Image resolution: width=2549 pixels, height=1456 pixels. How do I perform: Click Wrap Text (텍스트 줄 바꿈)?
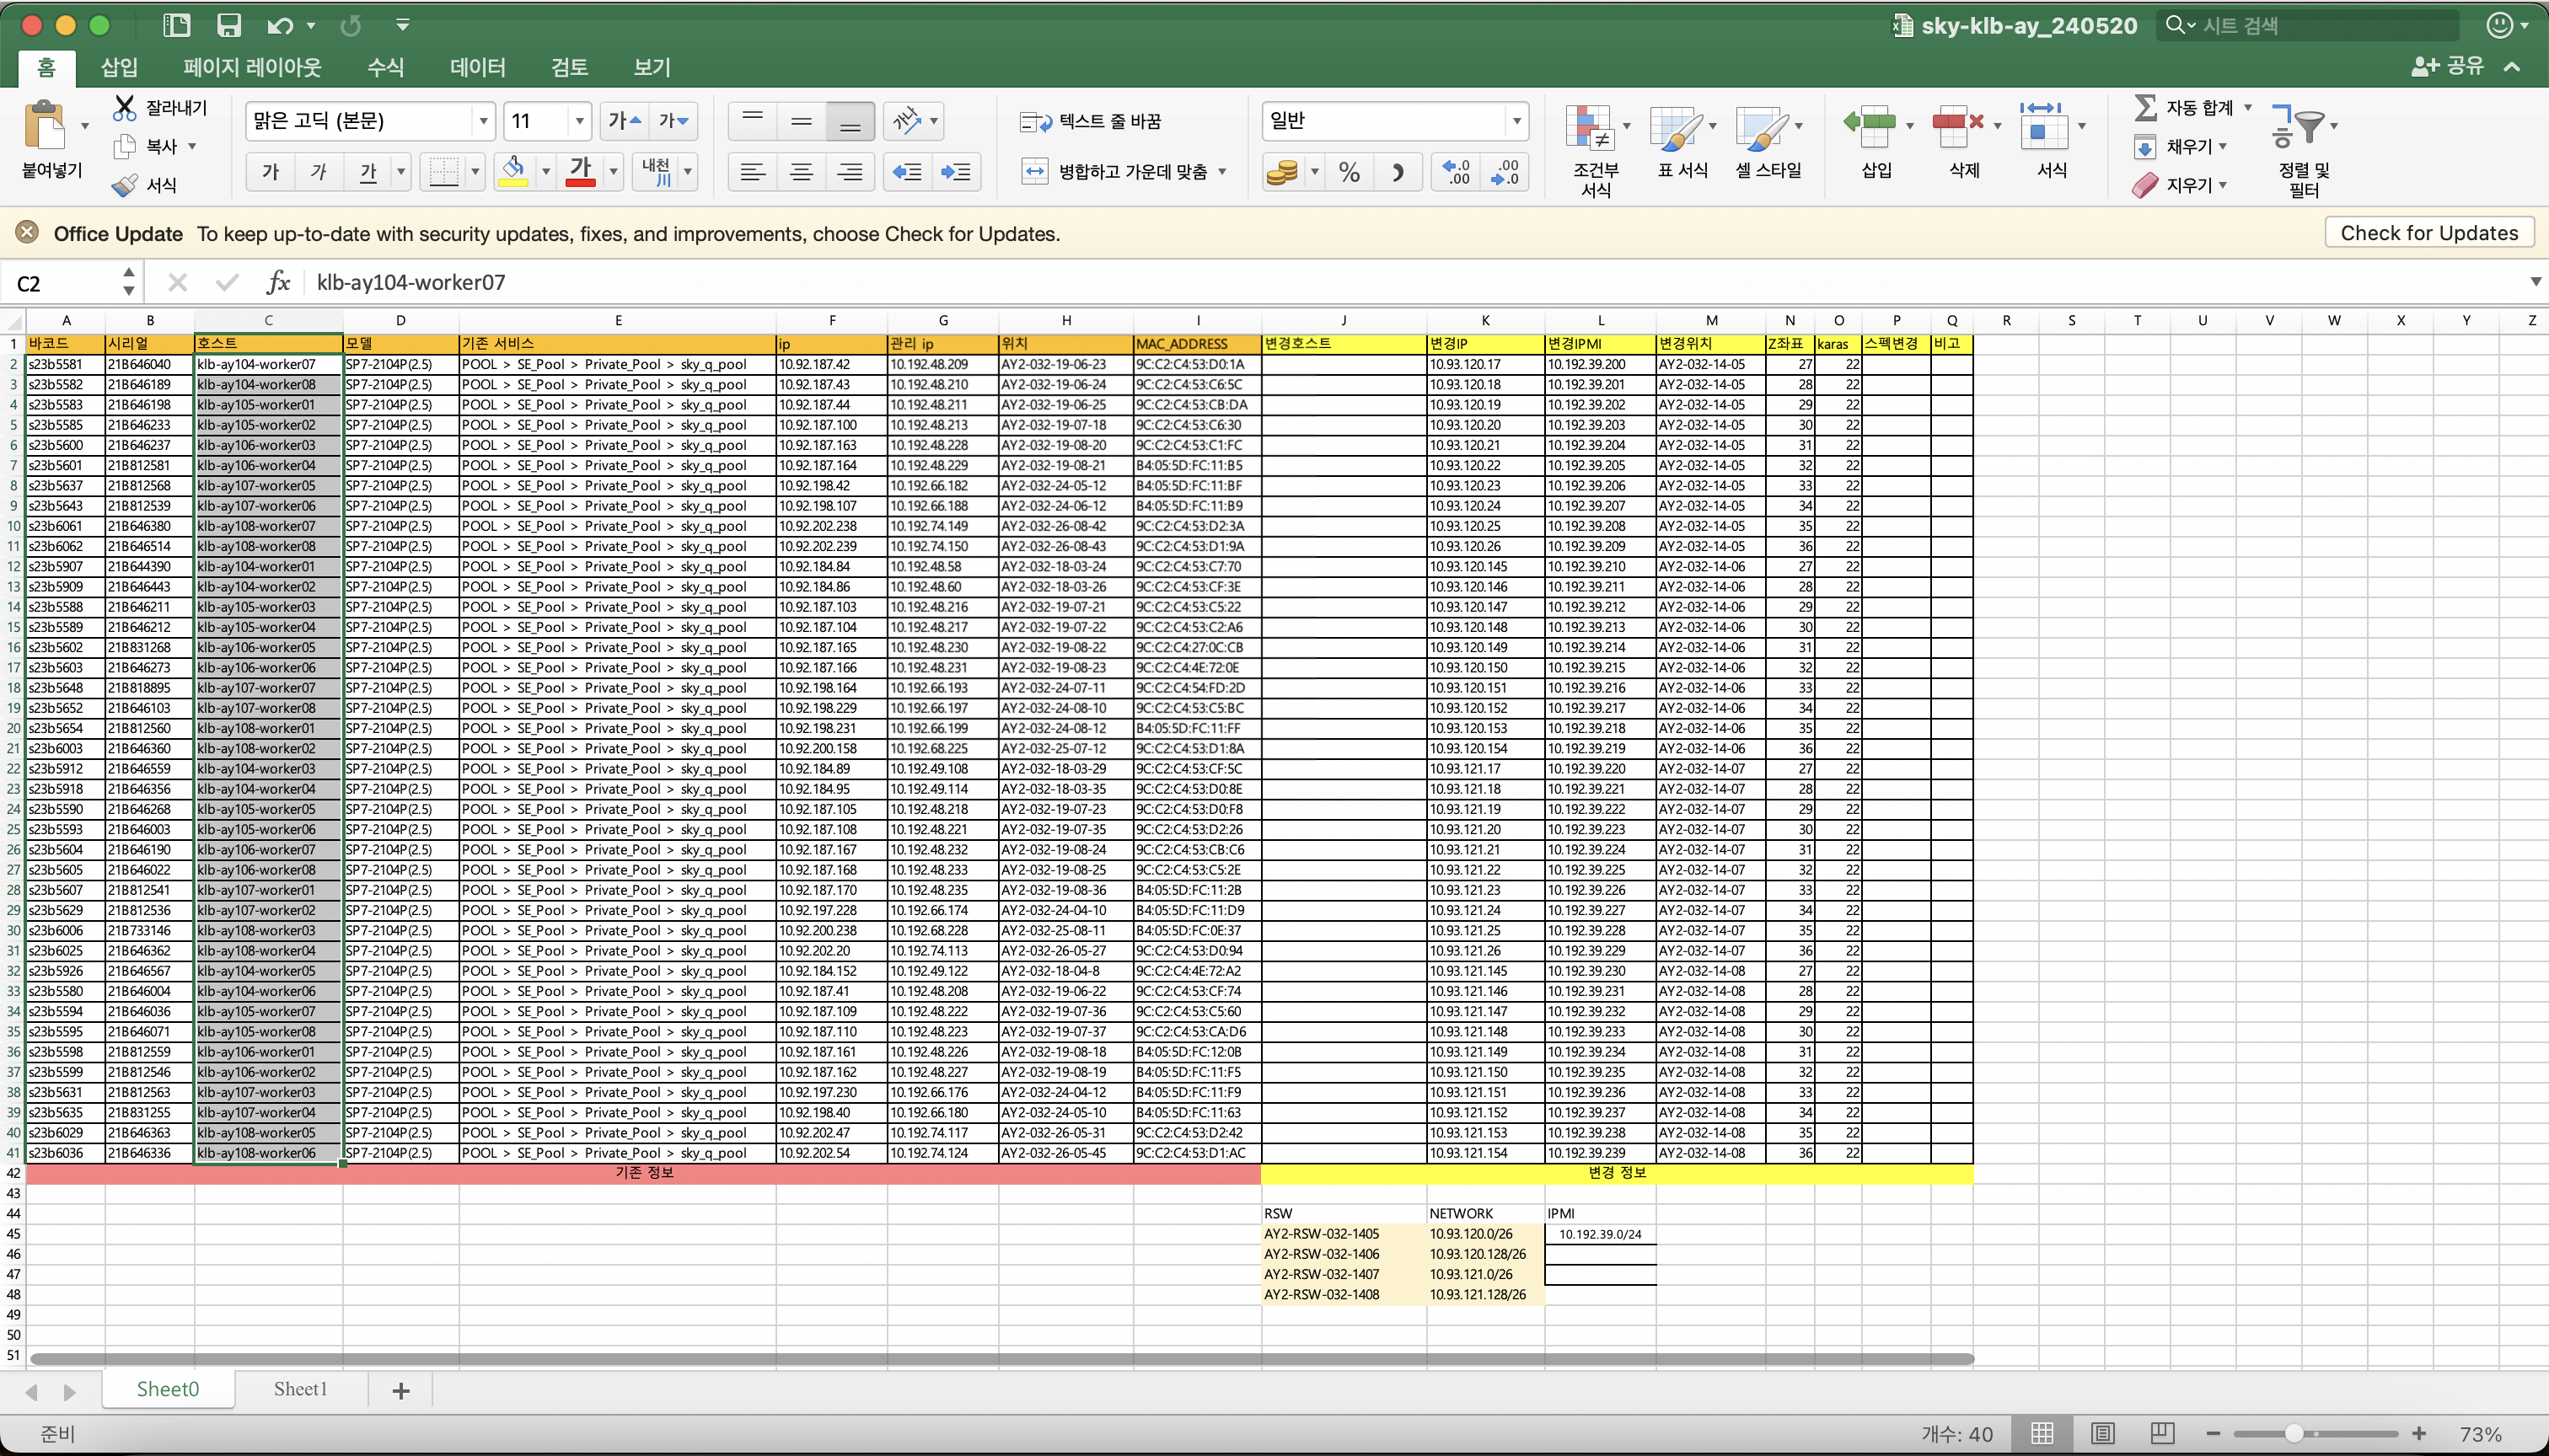(x=1091, y=121)
